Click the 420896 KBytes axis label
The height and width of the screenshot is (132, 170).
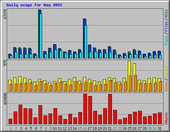(5, 99)
